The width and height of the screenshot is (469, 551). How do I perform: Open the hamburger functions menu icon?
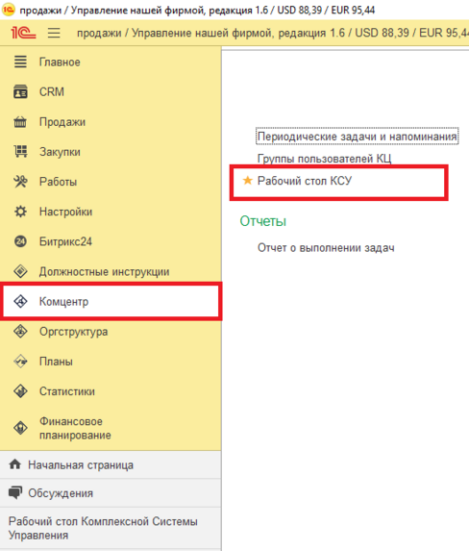click(54, 33)
